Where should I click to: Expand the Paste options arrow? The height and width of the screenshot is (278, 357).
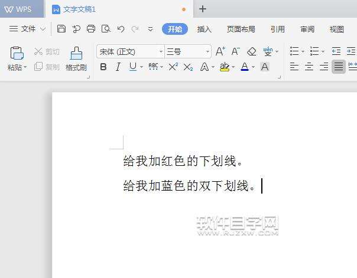click(25, 67)
